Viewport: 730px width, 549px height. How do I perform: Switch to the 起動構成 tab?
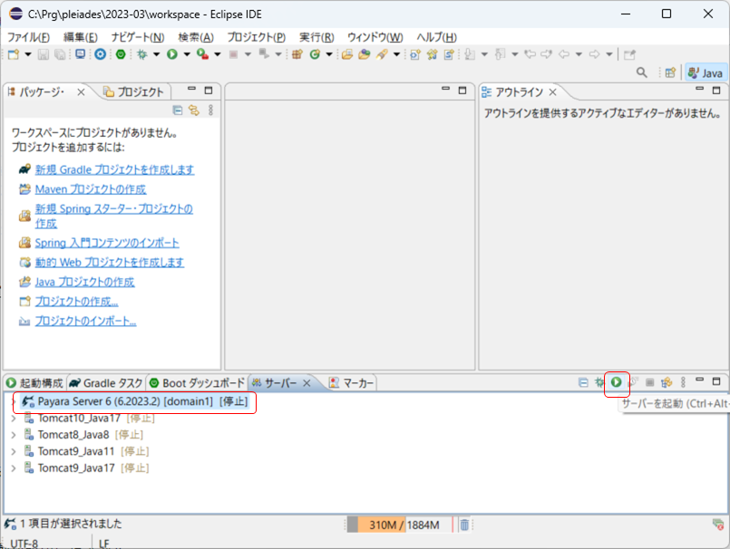point(35,383)
